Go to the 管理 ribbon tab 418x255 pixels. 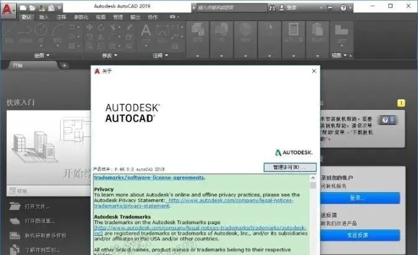click(118, 17)
